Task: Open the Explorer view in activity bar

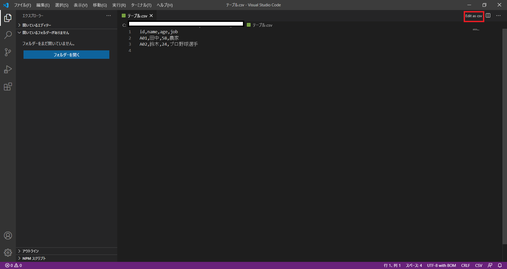Action: pos(8,18)
